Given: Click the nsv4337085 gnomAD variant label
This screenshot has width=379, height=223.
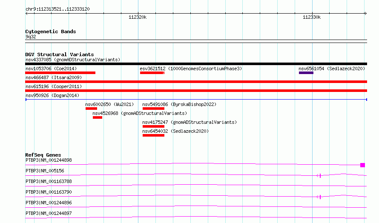Looking at the screenshot, I should [x=73, y=60].
